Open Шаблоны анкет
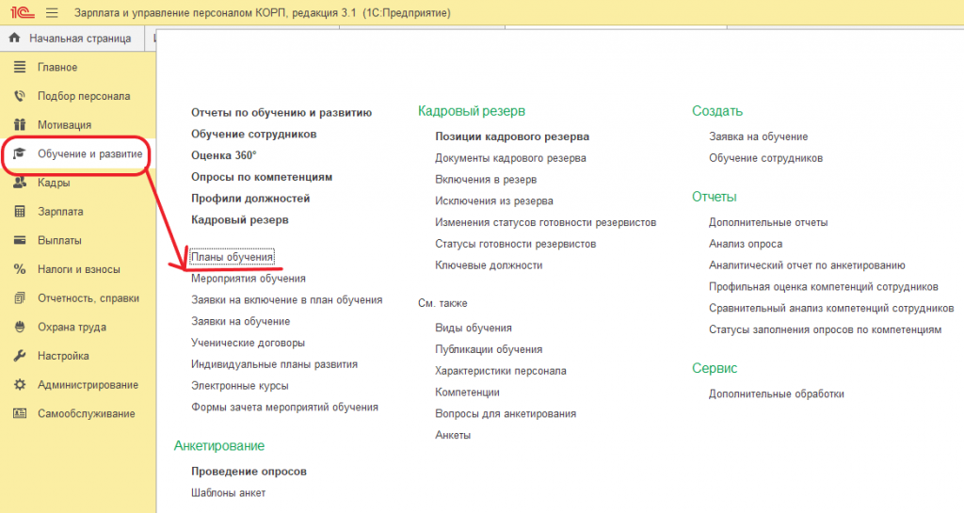The height and width of the screenshot is (513, 964). tap(228, 492)
